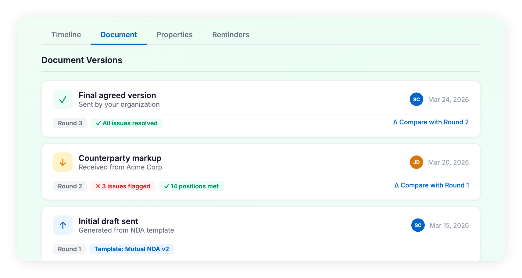Click the Round 3 label

click(70, 123)
